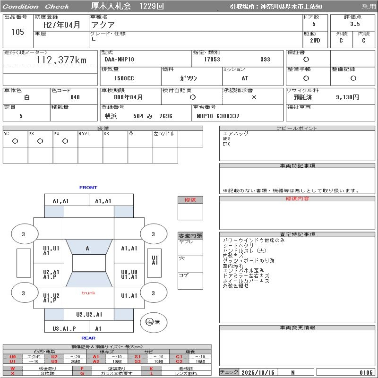This screenshot has height=378, width=378.
Task: Toggle the PW equipment circle mark
Action: pos(65,141)
